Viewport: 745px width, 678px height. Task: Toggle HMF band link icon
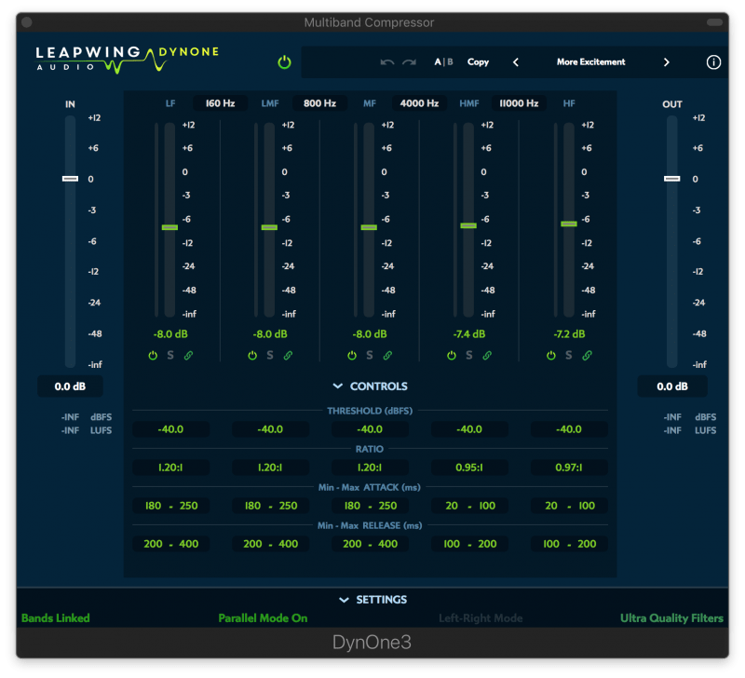point(487,355)
